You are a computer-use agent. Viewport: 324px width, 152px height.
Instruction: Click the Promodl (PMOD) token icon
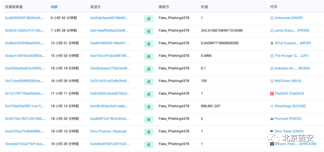272,119
